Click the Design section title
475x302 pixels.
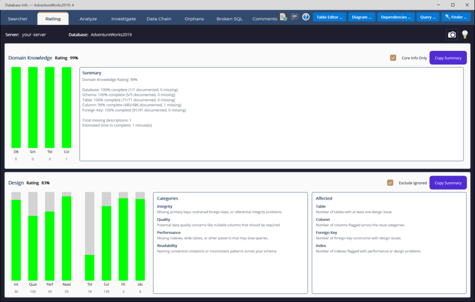(x=16, y=183)
